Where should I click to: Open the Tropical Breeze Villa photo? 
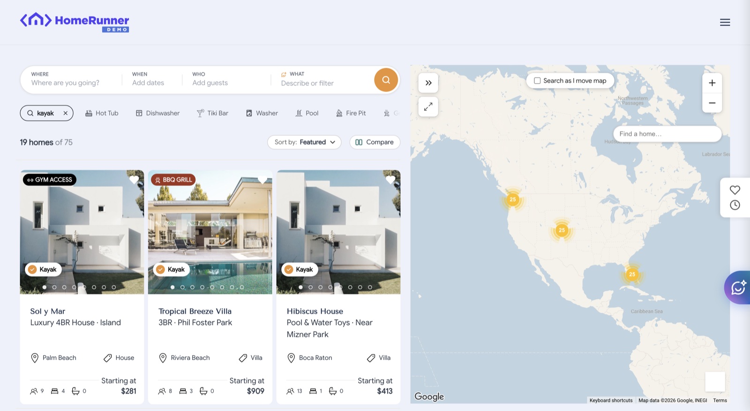pos(210,232)
